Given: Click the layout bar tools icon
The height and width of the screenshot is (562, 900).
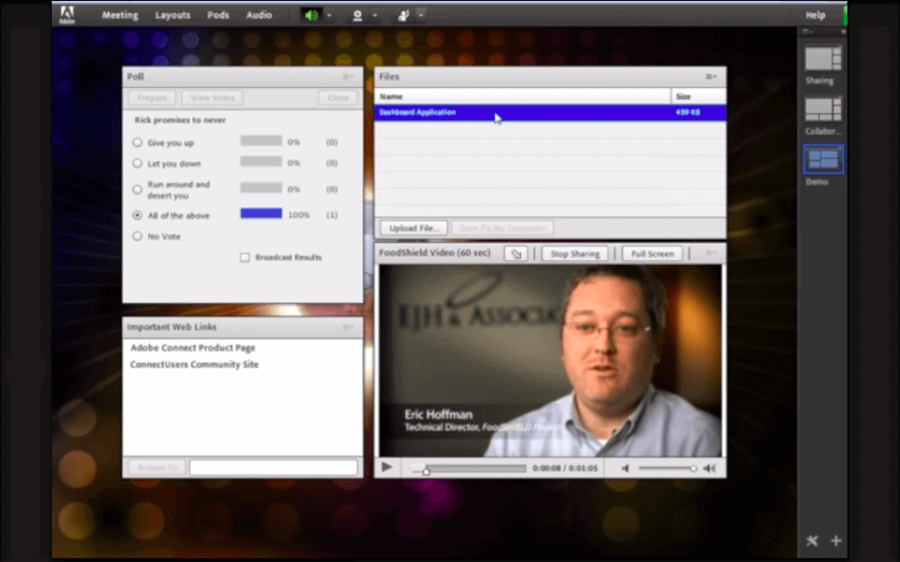Looking at the screenshot, I should pyautogui.click(x=812, y=540).
